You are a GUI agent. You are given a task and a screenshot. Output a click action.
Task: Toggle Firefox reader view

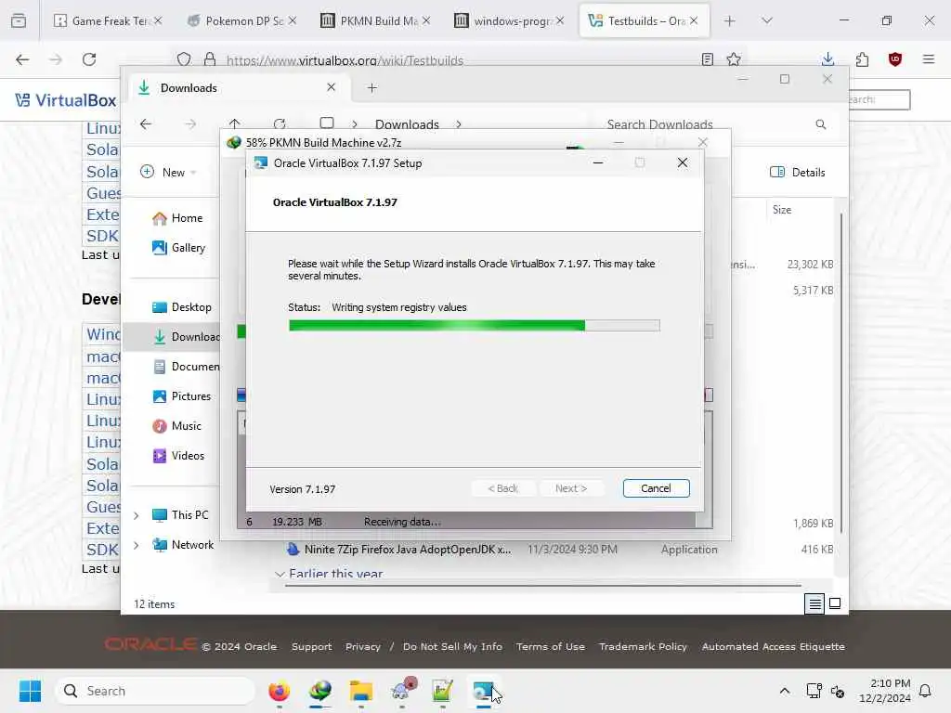(x=707, y=59)
